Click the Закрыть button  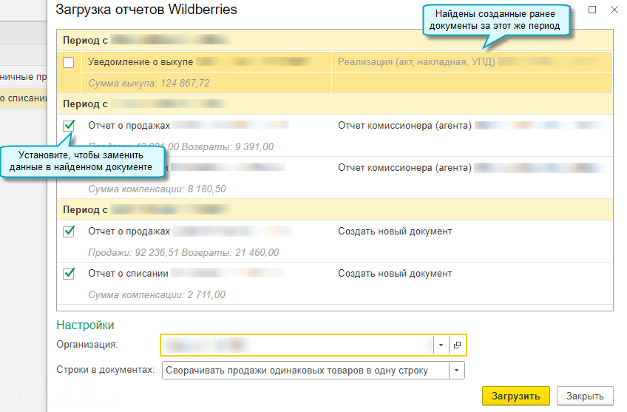click(x=585, y=396)
